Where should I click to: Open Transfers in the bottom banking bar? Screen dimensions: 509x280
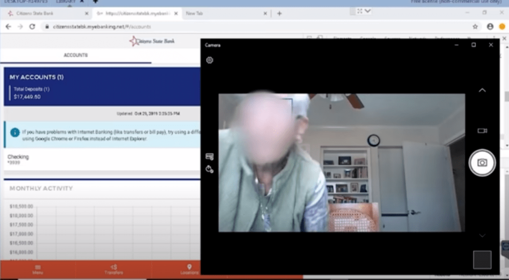tap(114, 270)
